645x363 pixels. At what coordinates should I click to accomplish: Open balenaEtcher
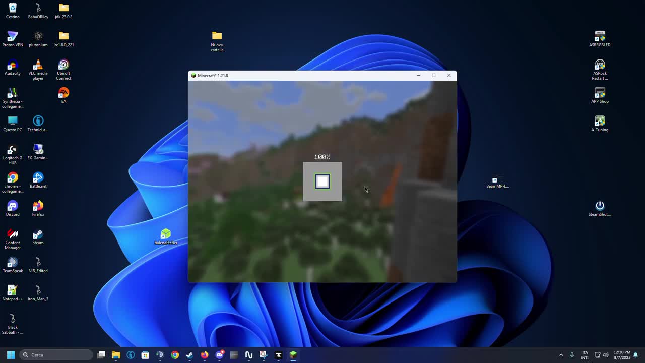click(166, 234)
